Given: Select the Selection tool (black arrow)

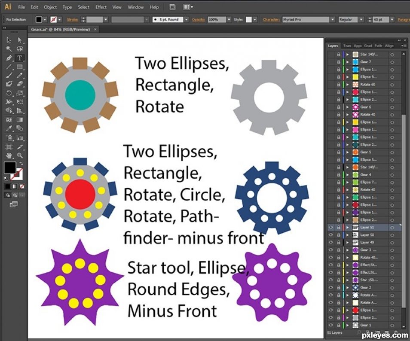Looking at the screenshot, I should tap(9, 40).
